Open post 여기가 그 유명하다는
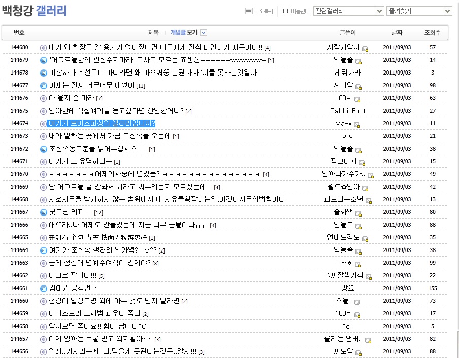 [81, 161]
